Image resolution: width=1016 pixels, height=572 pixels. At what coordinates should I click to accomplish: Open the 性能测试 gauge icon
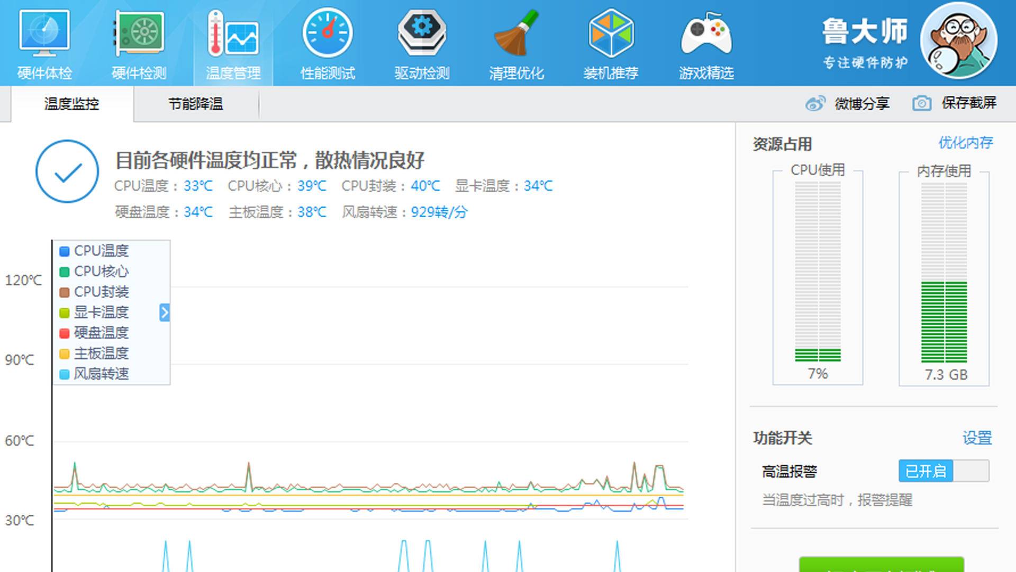coord(328,33)
